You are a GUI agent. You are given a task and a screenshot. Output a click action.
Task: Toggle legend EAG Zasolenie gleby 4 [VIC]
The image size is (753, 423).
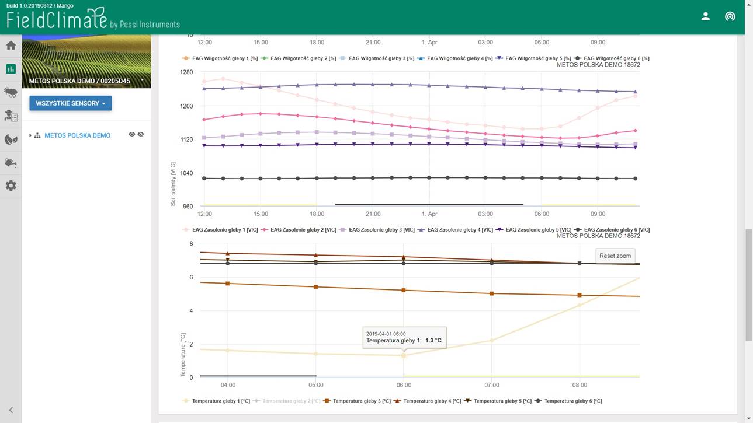(454, 230)
